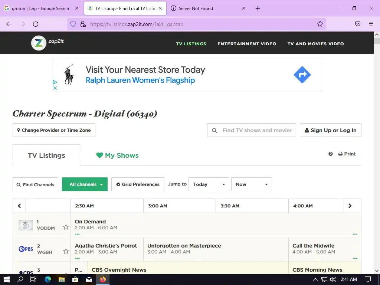
Task: Click Change Provider or Time Zone
Action: (54, 130)
